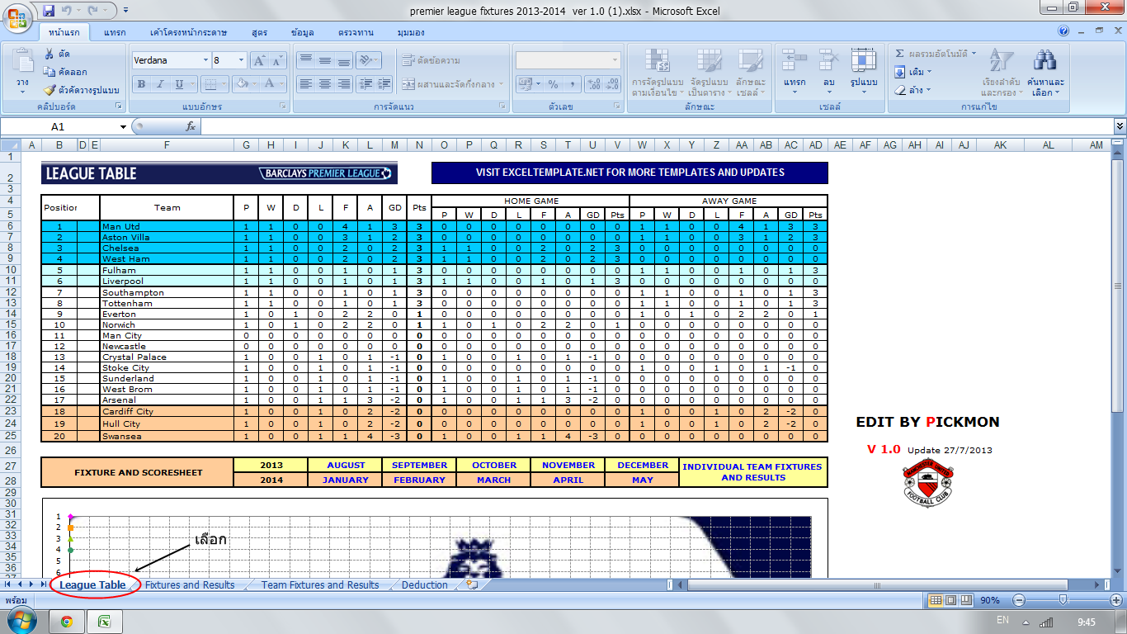Apply comma style number format

[571, 84]
